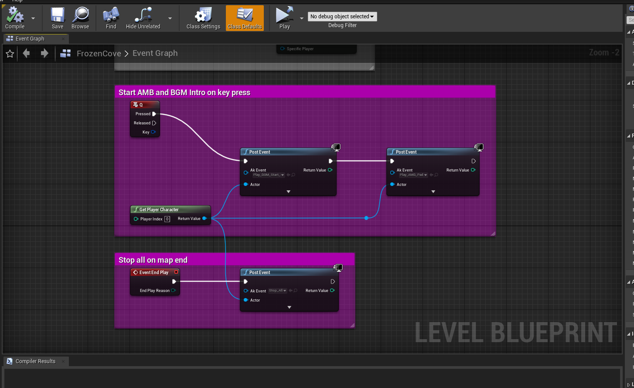The height and width of the screenshot is (388, 634).
Task: Select comment 'Start AMB and BGM Intro on key press'
Action: pos(184,93)
